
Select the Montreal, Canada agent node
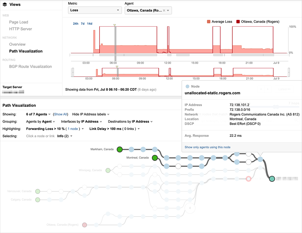(x=155, y=158)
